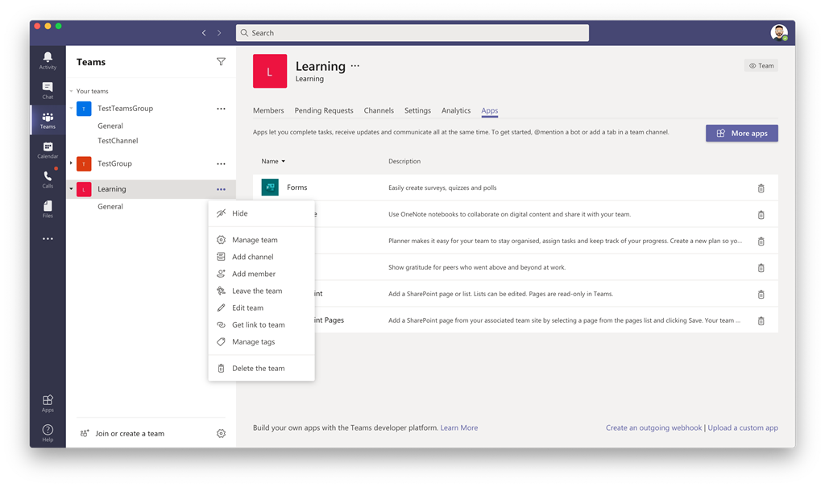Expand the TestGroup team

pos(69,163)
